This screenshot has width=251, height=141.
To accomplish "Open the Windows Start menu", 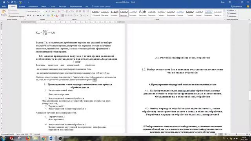I will [3, 138].
